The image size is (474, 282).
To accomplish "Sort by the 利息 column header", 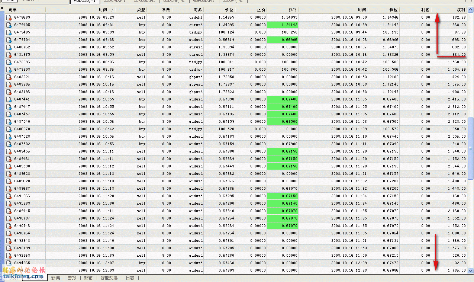I will [415, 10].
